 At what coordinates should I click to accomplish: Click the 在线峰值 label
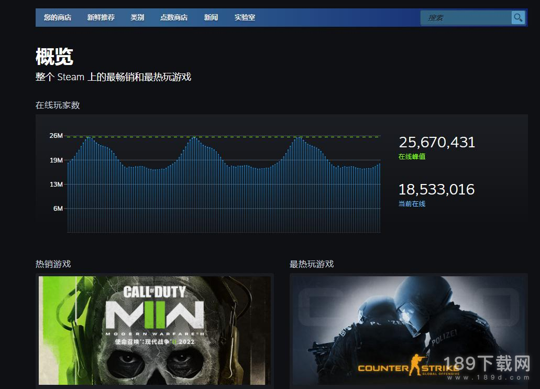[412, 157]
